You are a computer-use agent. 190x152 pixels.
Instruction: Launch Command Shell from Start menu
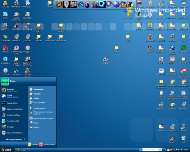point(14,103)
